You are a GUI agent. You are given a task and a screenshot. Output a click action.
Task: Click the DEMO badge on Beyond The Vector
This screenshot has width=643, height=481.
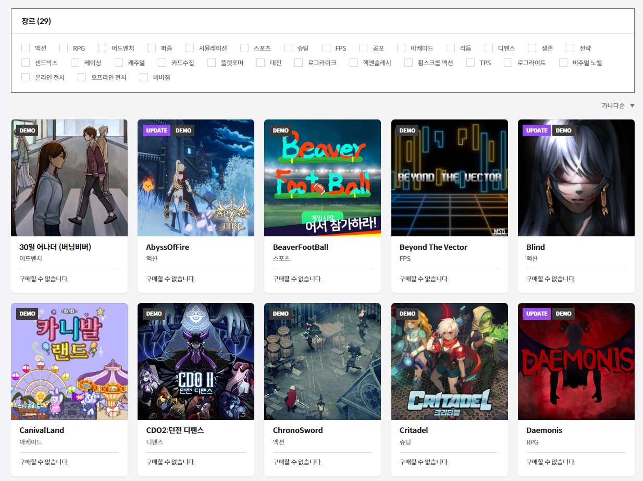(407, 130)
